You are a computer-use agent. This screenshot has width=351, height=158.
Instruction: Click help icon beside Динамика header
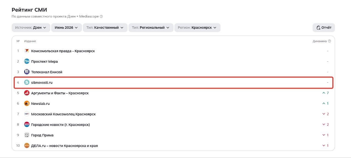329,41
